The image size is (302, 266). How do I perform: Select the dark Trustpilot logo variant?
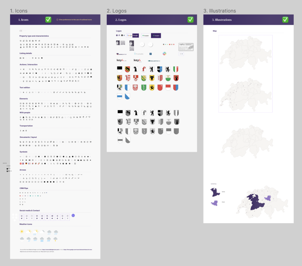(156, 35)
